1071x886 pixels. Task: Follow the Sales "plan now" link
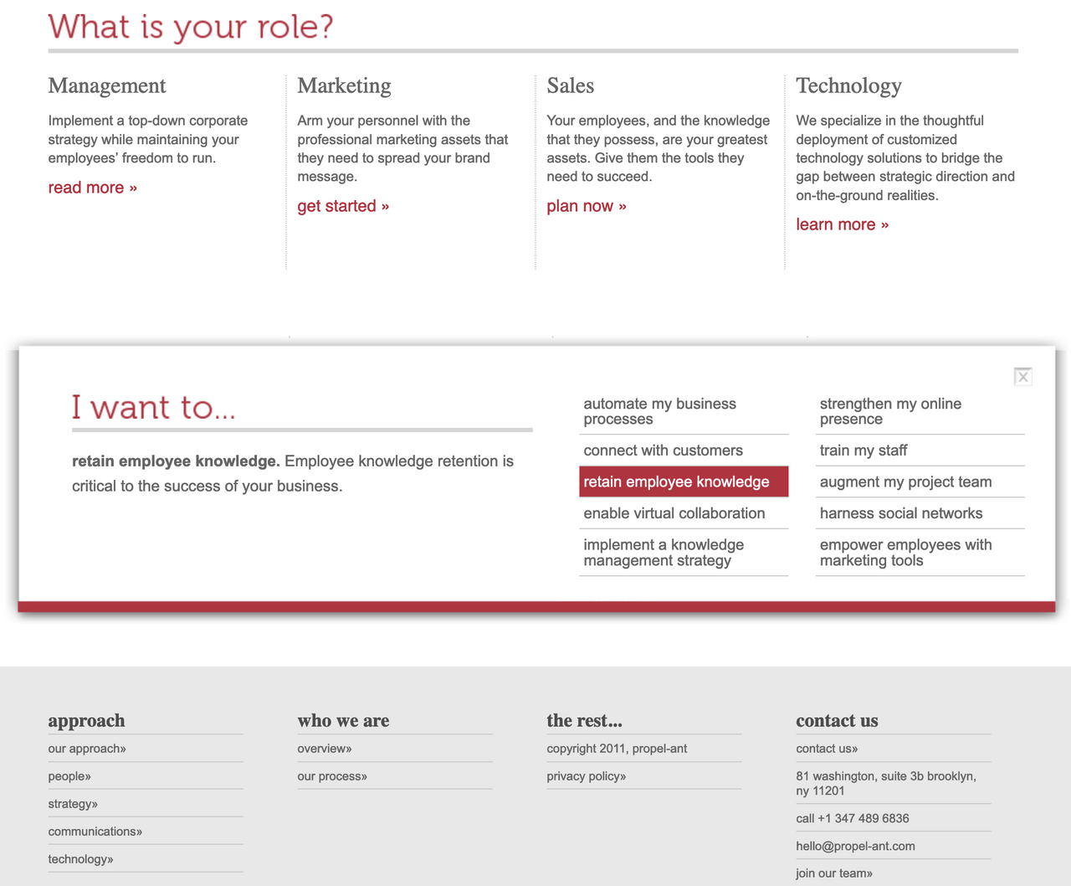[587, 206]
